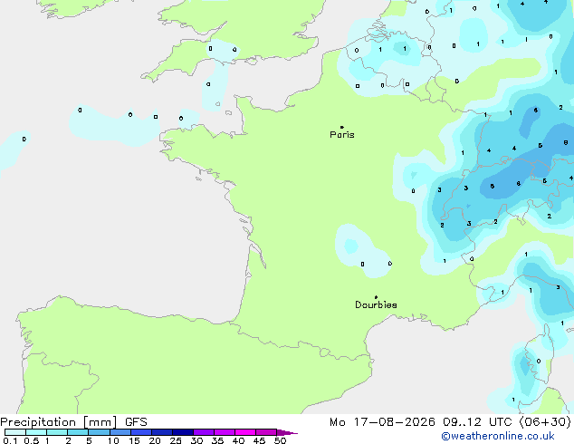
Task: Click the 'Mo' weekday label
Action: pos(338,422)
